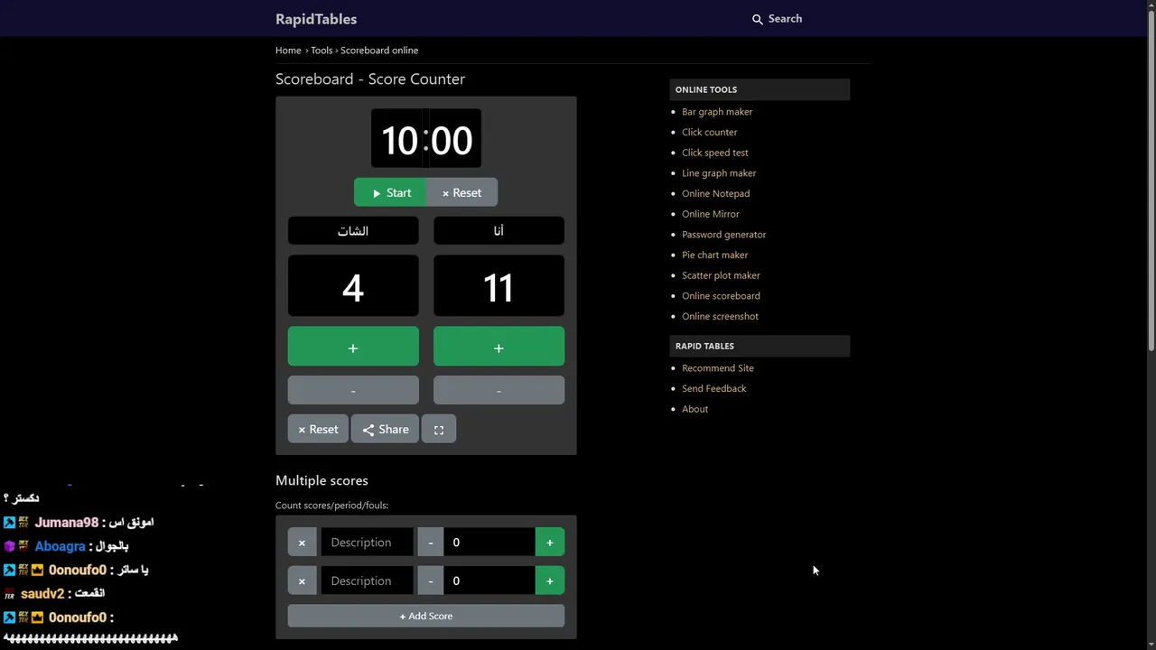This screenshot has width=1156, height=650.
Task: Click the score 11 display
Action: coord(499,287)
